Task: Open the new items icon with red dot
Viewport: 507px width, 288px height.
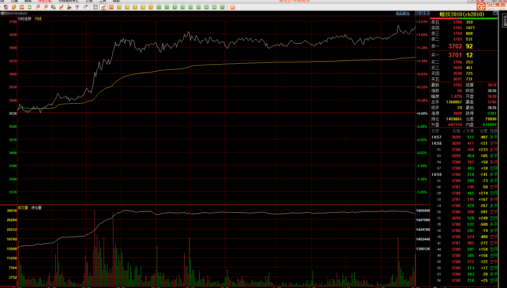Action: click(85, 7)
